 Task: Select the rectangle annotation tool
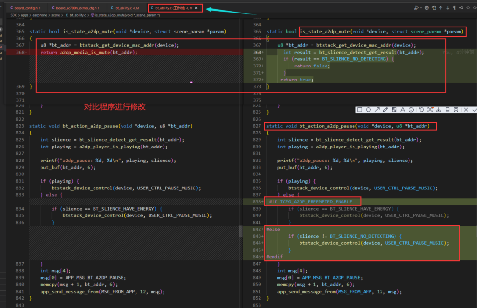pyautogui.click(x=360, y=110)
